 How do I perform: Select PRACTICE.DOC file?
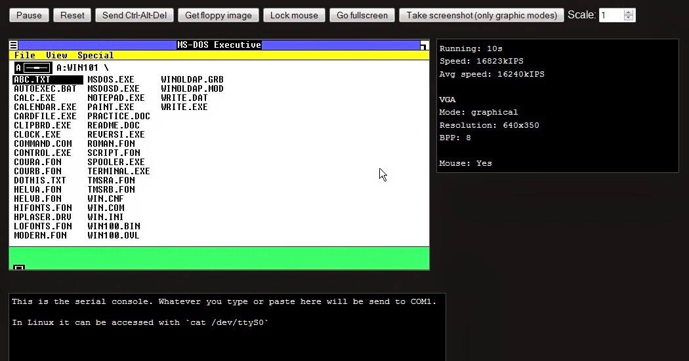point(119,116)
